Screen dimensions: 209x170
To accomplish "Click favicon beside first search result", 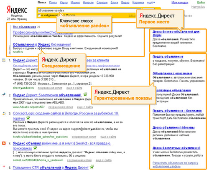I will 4,60.
